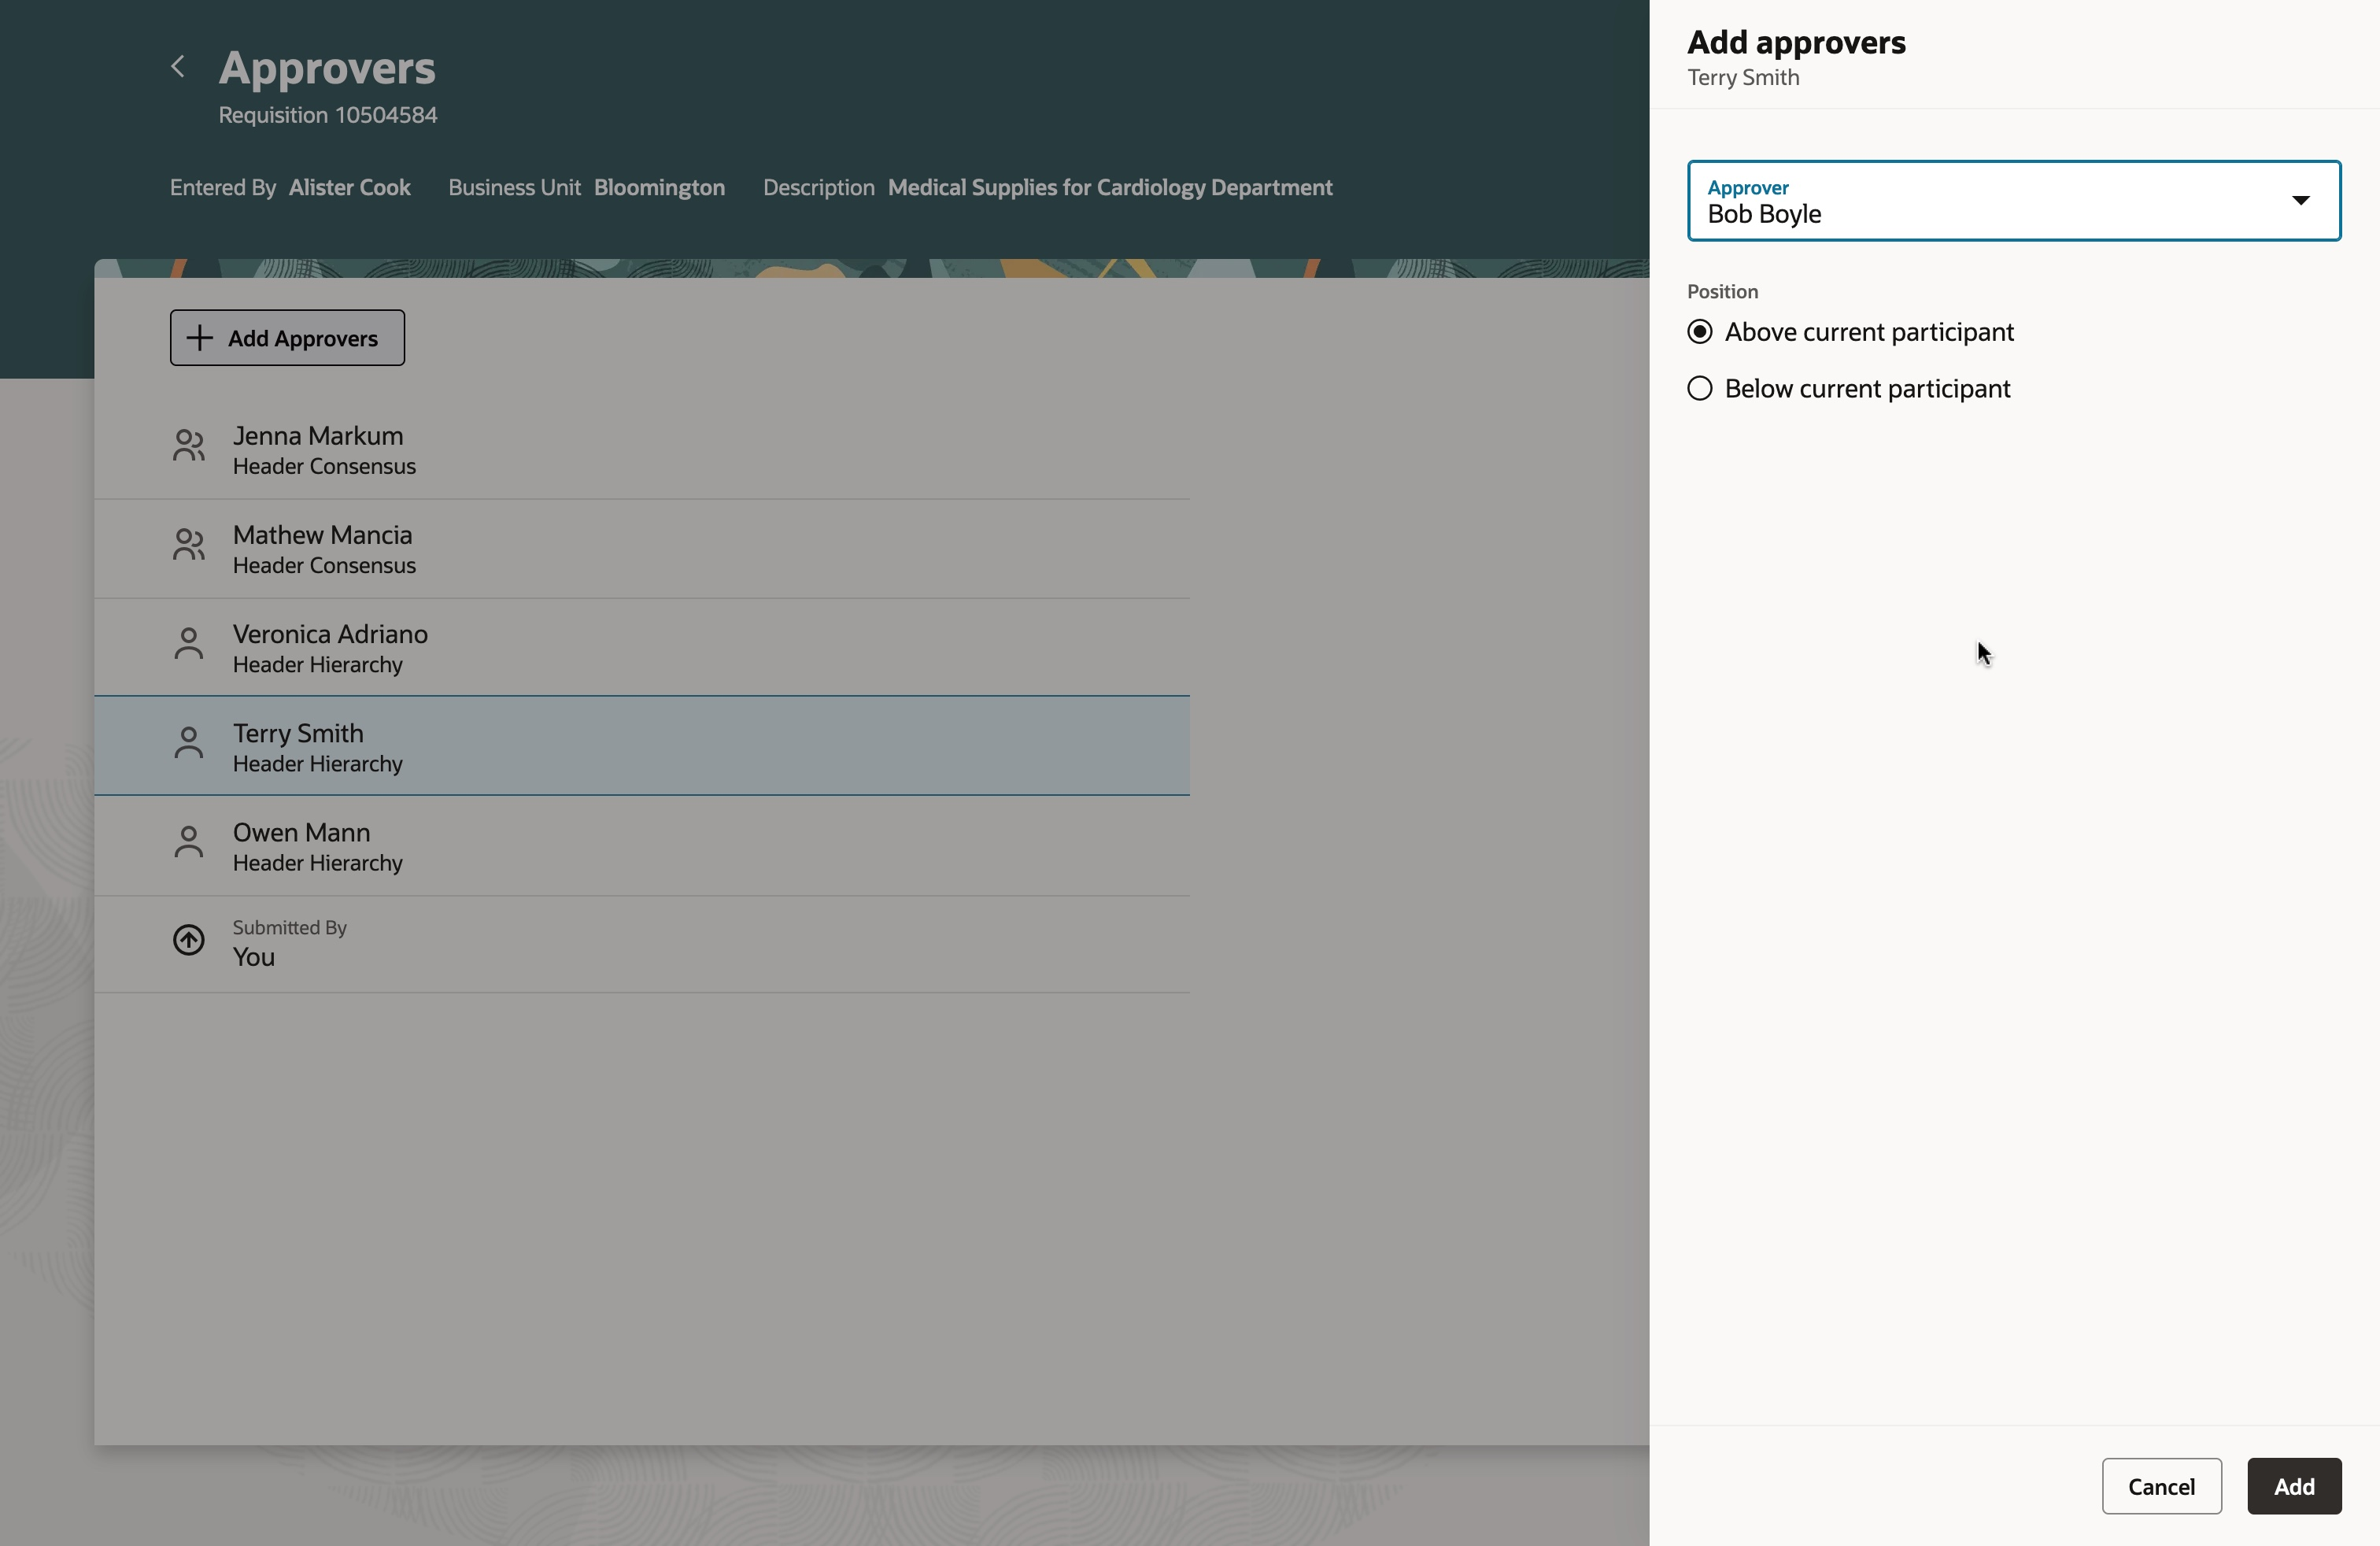The width and height of the screenshot is (2380, 1546).
Task: Open the Approver dropdown arrow
Action: (2300, 200)
